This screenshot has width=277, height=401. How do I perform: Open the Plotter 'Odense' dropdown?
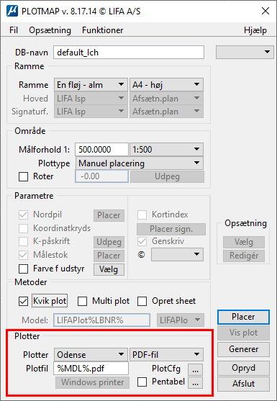click(x=91, y=355)
